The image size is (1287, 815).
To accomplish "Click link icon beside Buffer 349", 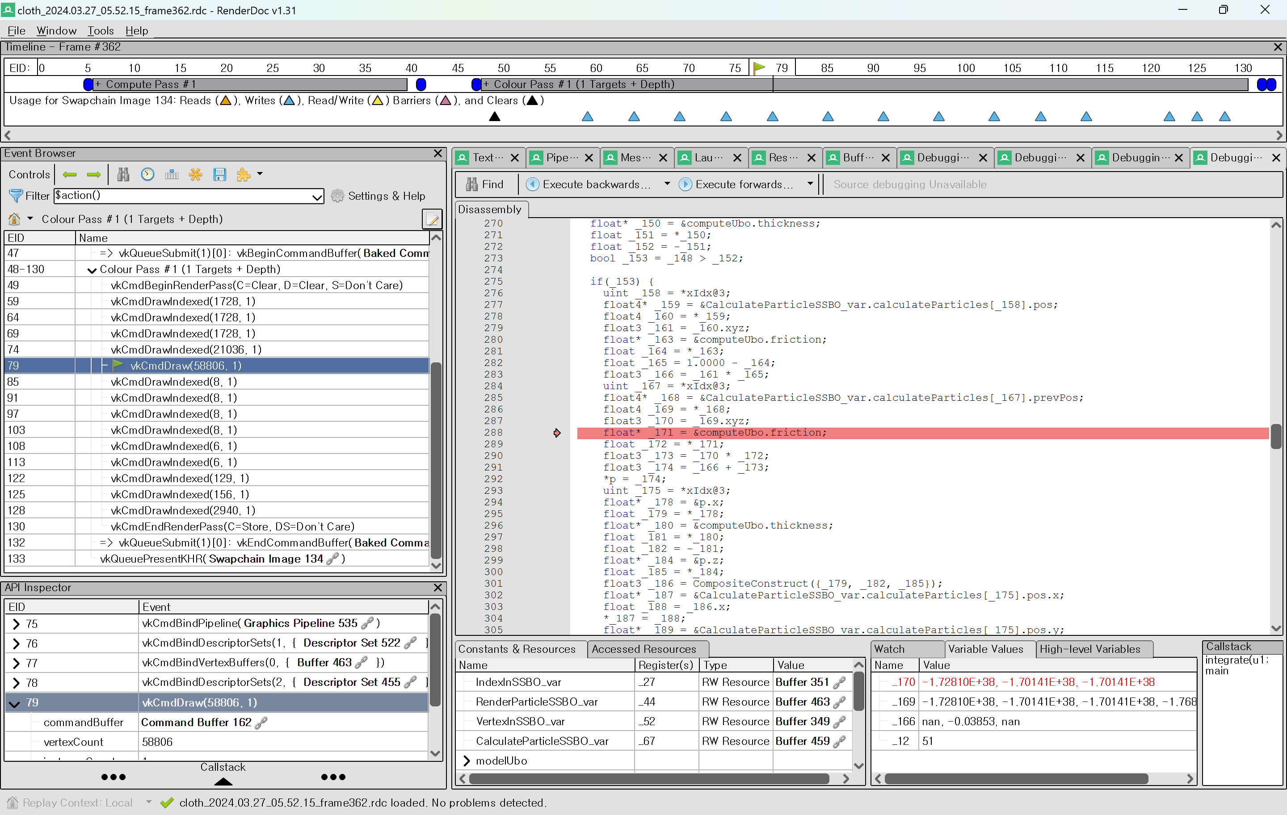I will coord(839,722).
